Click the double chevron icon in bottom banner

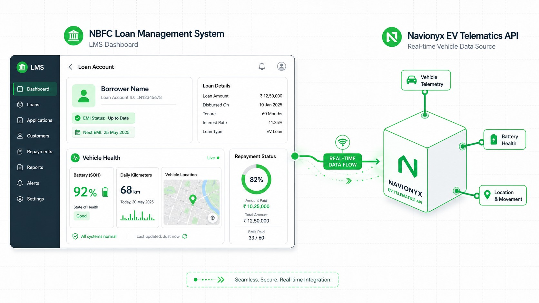click(221, 280)
